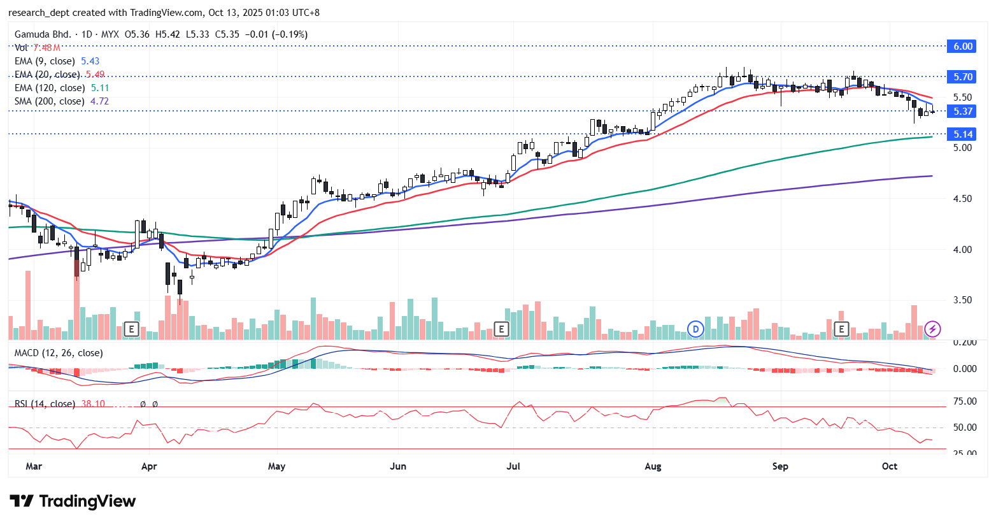Click the earnings "E" marker near April
Viewport: 996px width, 525px height.
131,329
